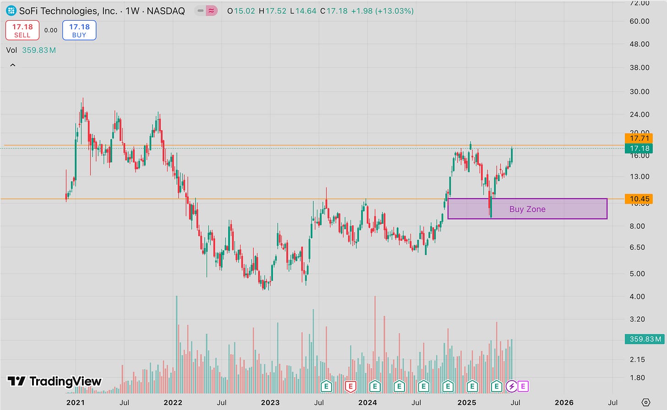The width and height of the screenshot is (667, 410).
Task: Click the green 17.18 current price label
Action: pyautogui.click(x=639, y=148)
